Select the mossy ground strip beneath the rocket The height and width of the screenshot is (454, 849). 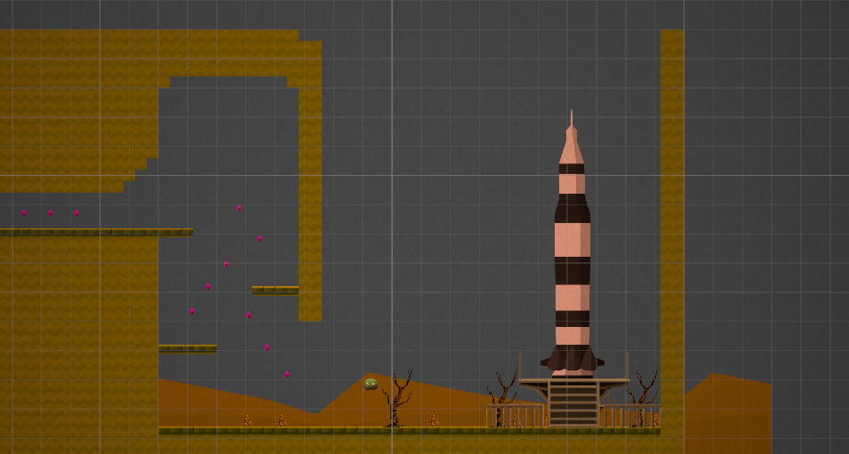click(409, 431)
